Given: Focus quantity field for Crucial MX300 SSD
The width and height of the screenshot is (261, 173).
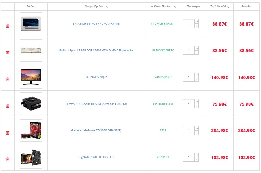Looking at the screenshot, I should tap(189, 24).
